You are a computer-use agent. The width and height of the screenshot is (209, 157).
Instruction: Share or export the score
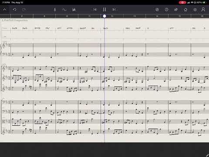point(176,10)
